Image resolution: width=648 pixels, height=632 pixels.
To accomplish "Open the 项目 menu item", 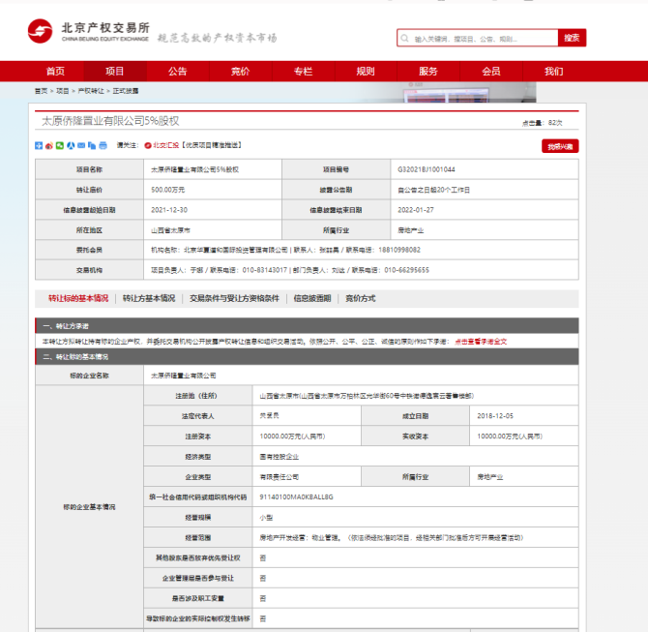I will [115, 72].
